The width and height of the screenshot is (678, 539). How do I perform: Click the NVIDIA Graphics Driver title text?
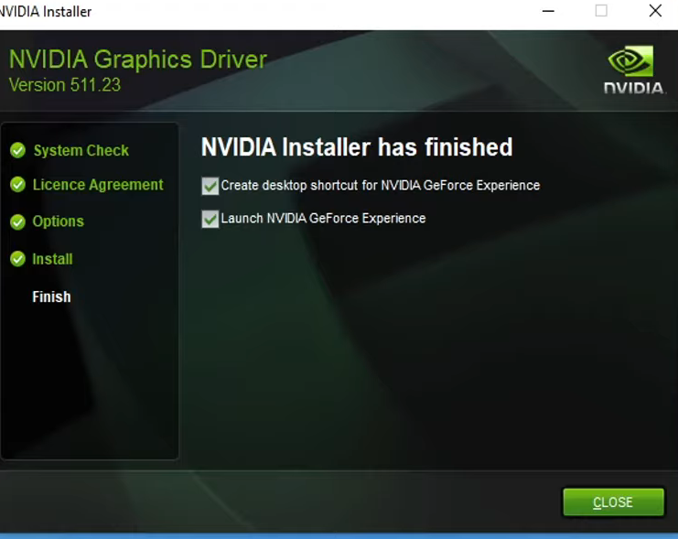(138, 59)
